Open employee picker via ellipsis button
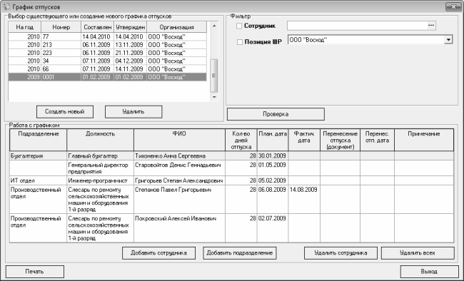464x281 pixels. tap(431, 26)
